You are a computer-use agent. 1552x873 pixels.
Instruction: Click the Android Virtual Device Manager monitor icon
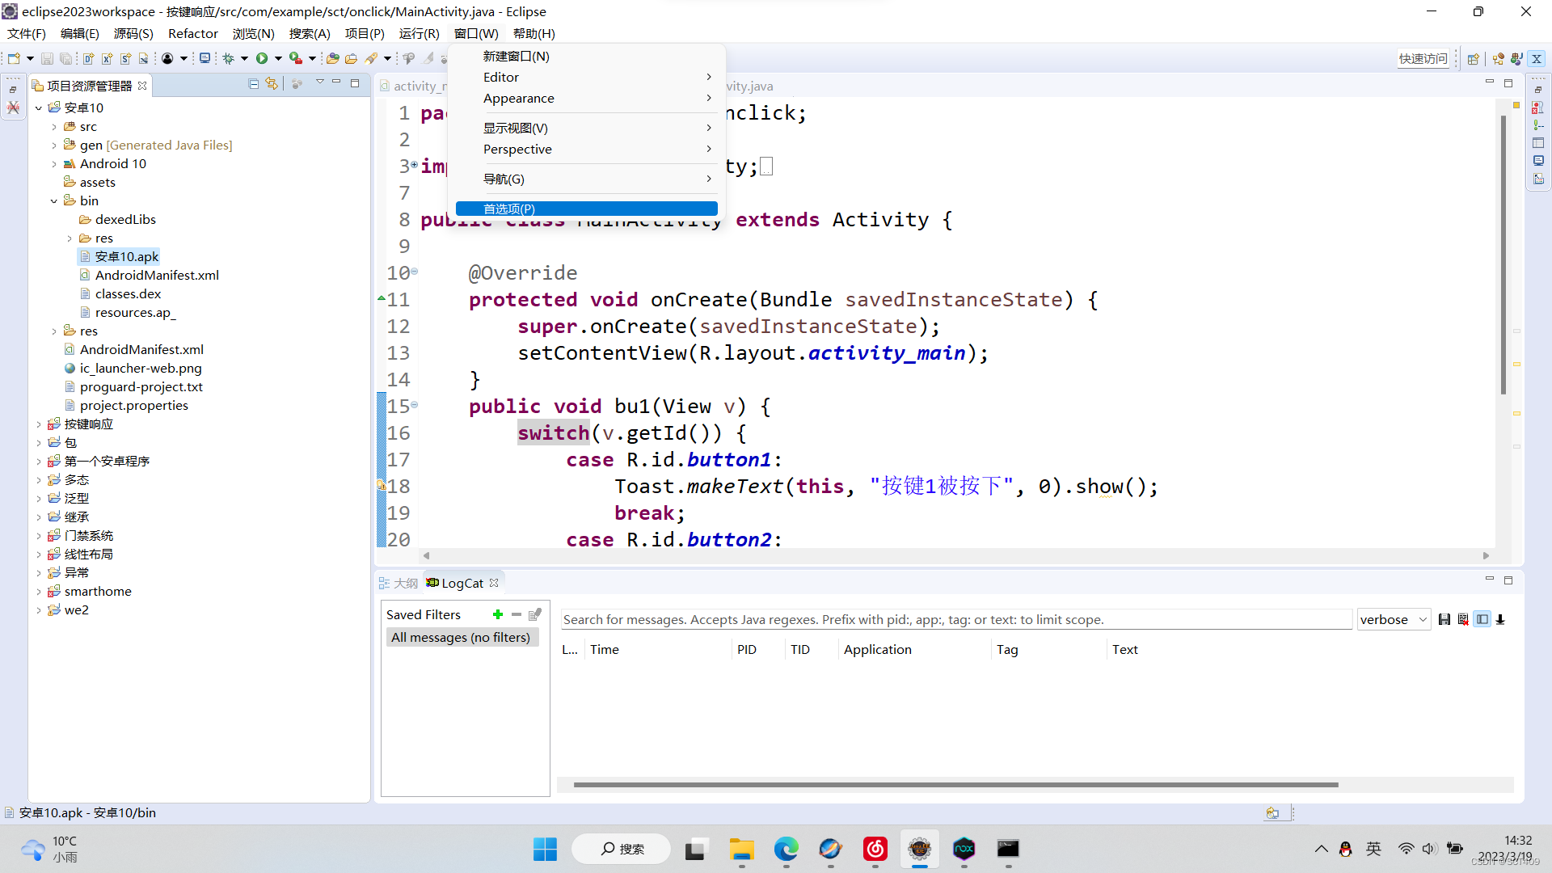[x=205, y=58]
